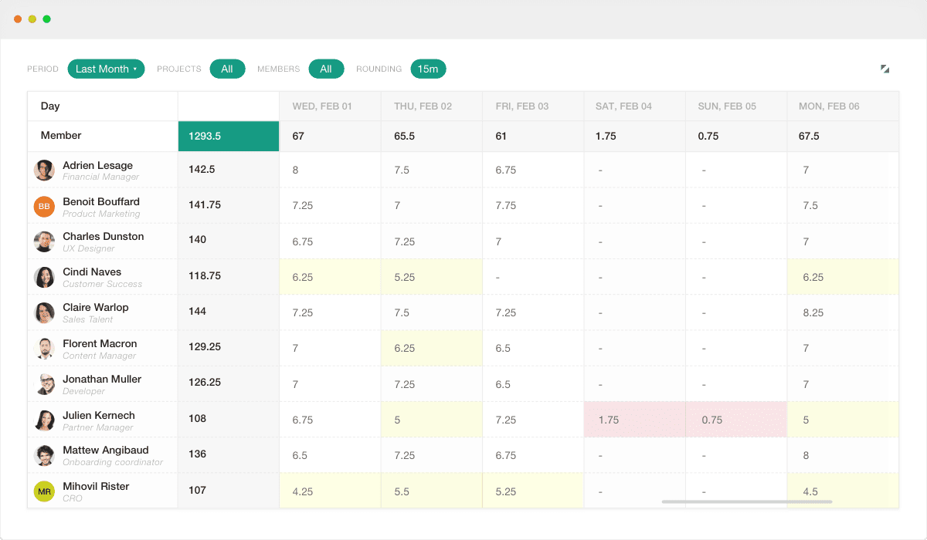Click Jonathan Muller's profile photo
This screenshot has width=927, height=540.
click(x=44, y=383)
